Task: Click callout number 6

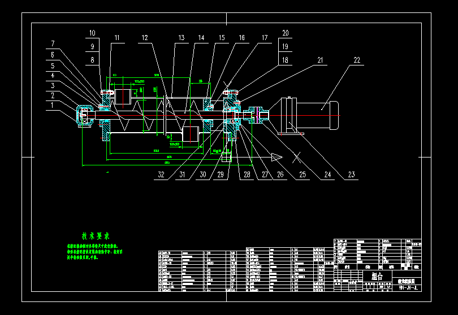Action: [x=53, y=55]
